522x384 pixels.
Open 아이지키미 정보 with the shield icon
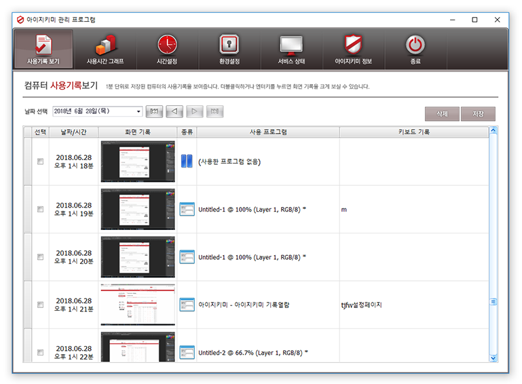[x=353, y=50]
